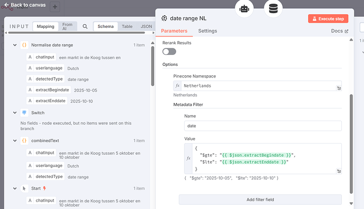Screen dimensions: 364x209
Task: Switch input view to Table
Action: pyautogui.click(x=127, y=26)
